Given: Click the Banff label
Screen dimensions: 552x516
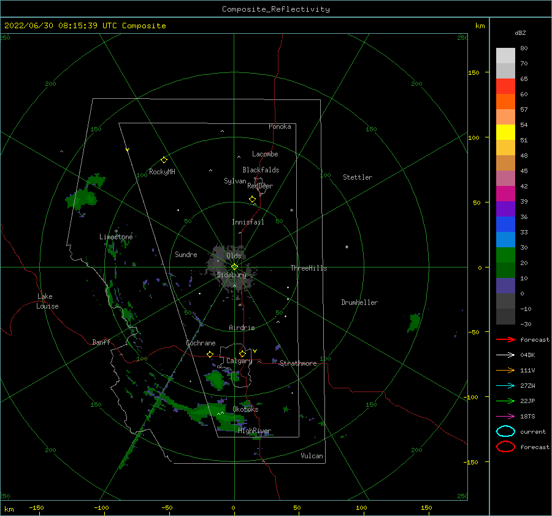Looking at the screenshot, I should [101, 342].
